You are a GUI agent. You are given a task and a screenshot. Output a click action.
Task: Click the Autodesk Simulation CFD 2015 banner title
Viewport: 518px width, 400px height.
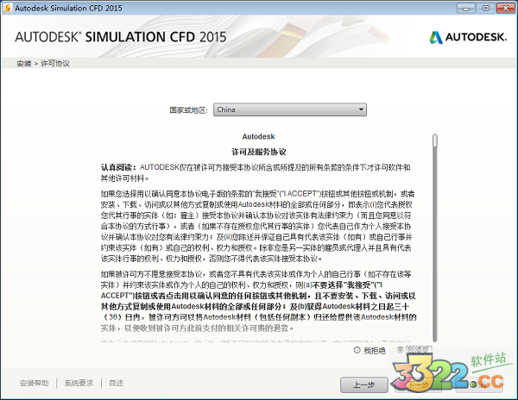(119, 36)
